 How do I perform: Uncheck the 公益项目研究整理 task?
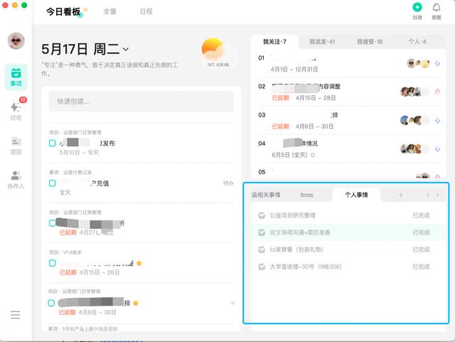[262, 215]
